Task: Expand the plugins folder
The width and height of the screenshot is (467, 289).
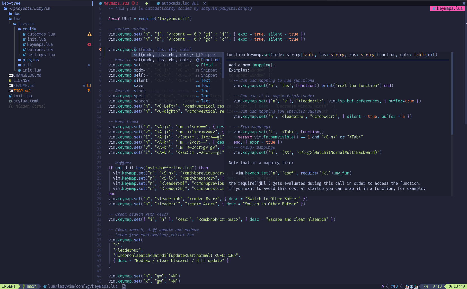Action: tap(31, 60)
